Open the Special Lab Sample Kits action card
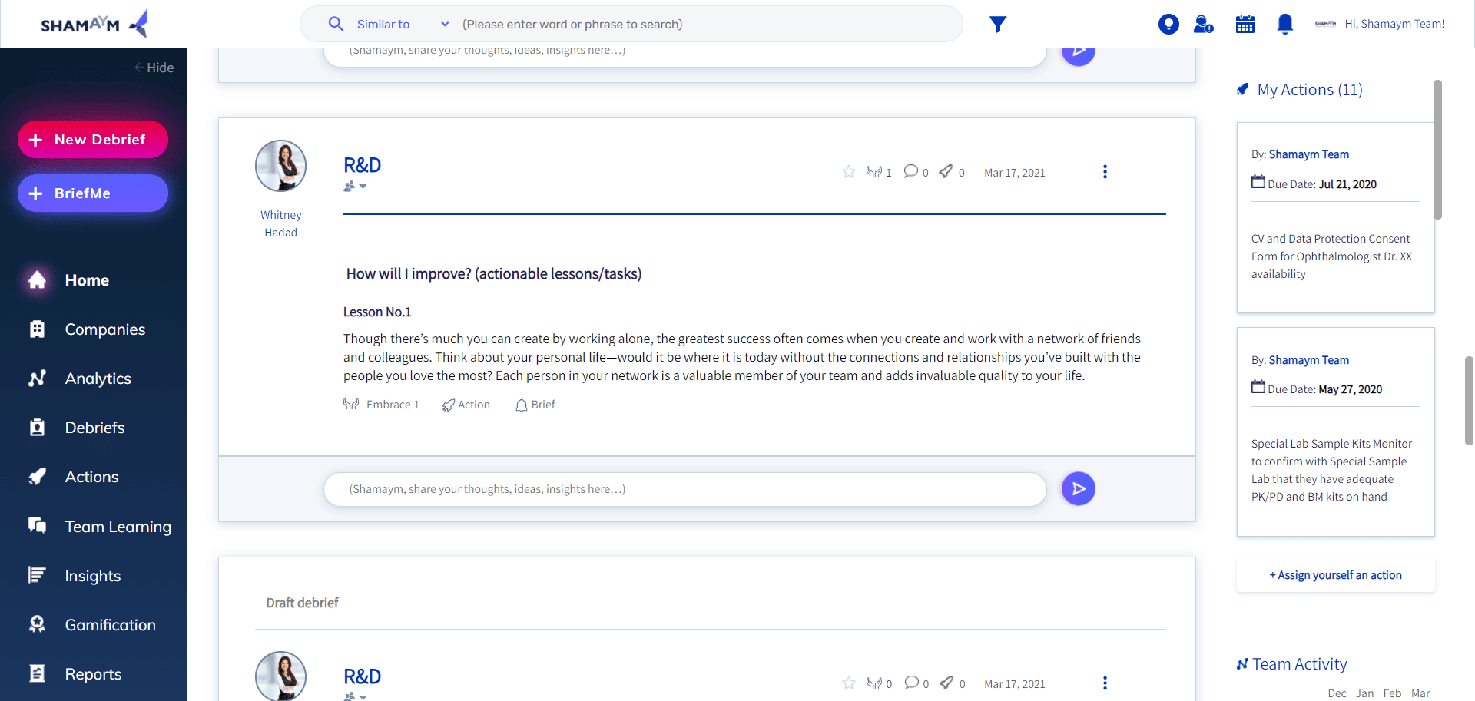Screen dimensions: 1475x701 coord(1335,432)
